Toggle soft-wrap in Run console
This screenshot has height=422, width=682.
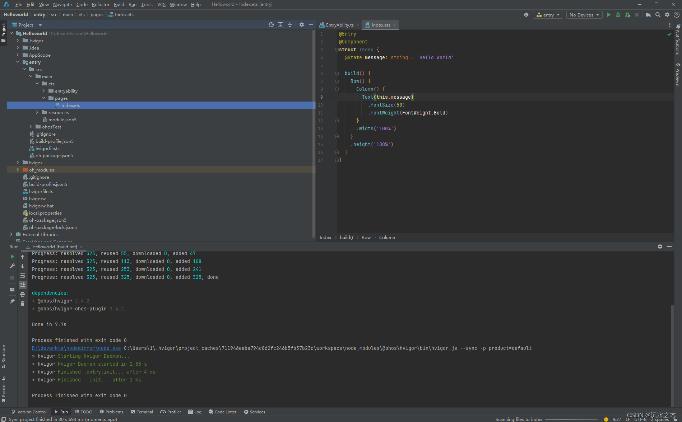point(23,276)
